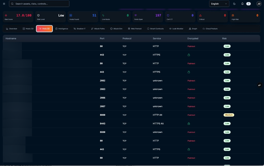
Task: Click the Ports Open wifi icon
Action: coord(136,15)
